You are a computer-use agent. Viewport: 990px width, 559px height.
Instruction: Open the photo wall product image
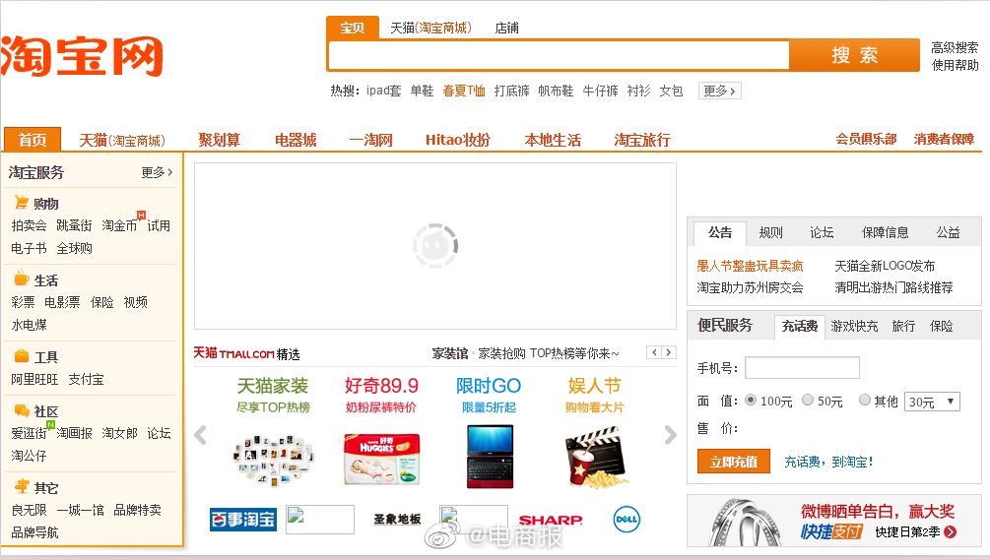click(274, 459)
